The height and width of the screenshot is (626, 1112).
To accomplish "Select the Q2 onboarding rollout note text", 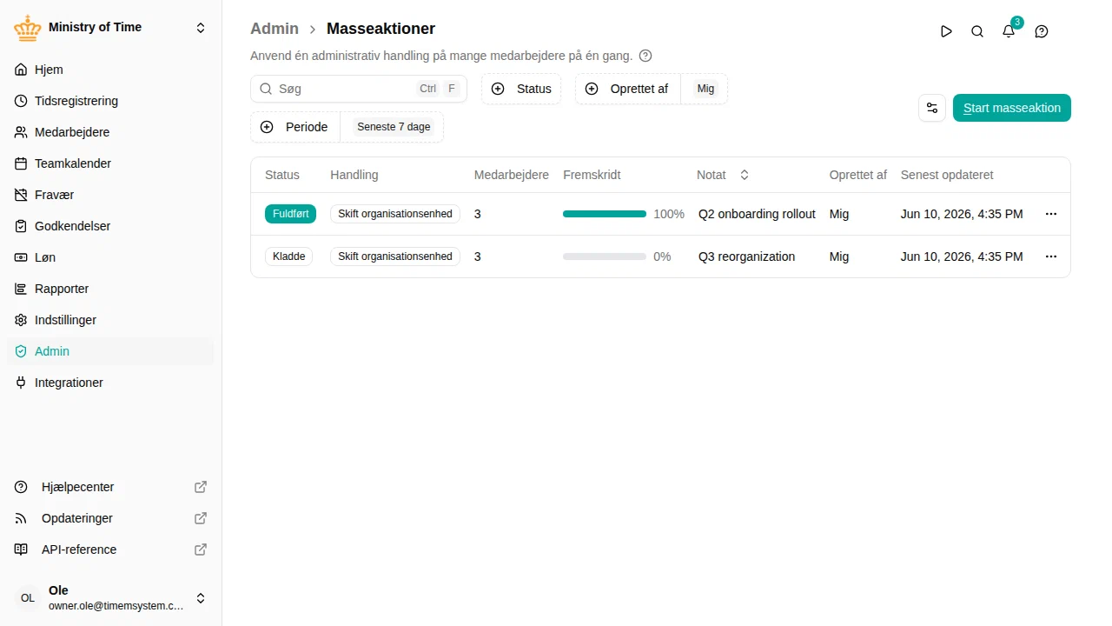I will pos(757,214).
